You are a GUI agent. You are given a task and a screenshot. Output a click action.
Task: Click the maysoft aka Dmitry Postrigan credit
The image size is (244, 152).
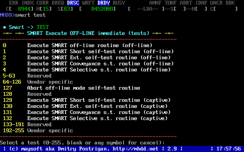[x=65, y=149]
